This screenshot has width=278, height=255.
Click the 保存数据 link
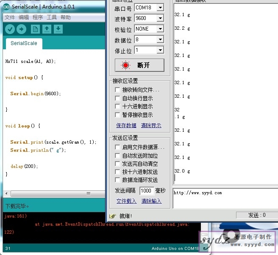[x=126, y=125]
